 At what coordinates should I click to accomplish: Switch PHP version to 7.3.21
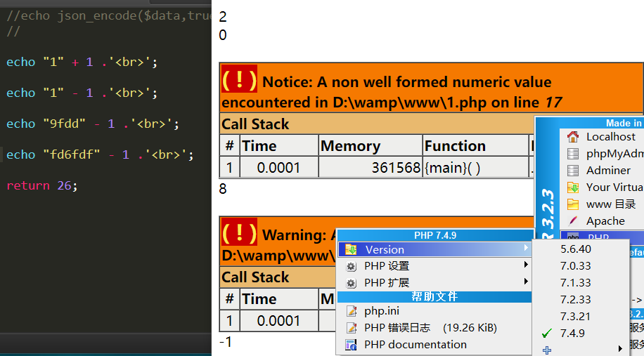tap(575, 316)
